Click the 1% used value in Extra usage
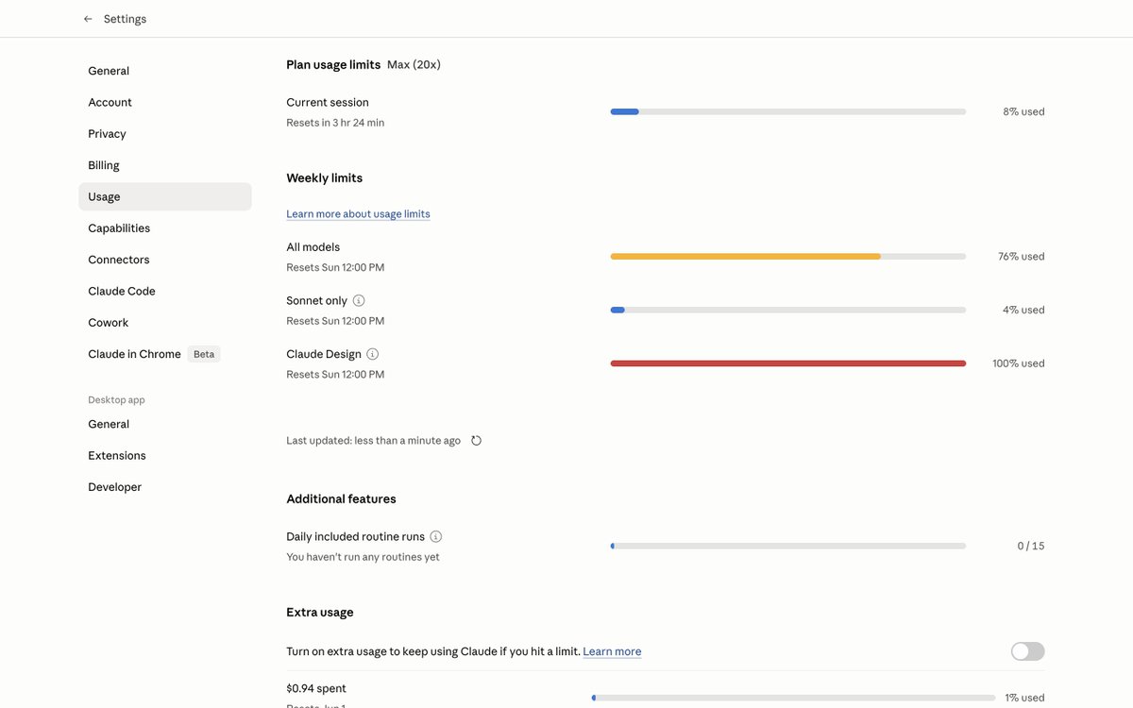This screenshot has width=1133, height=708. tap(1024, 698)
